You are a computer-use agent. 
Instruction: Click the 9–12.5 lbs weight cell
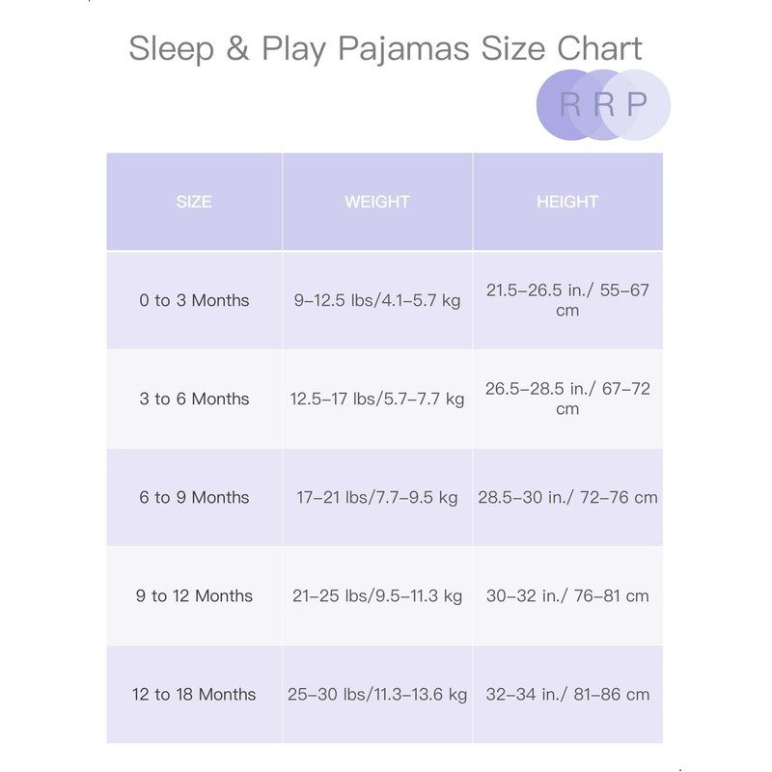(x=377, y=300)
